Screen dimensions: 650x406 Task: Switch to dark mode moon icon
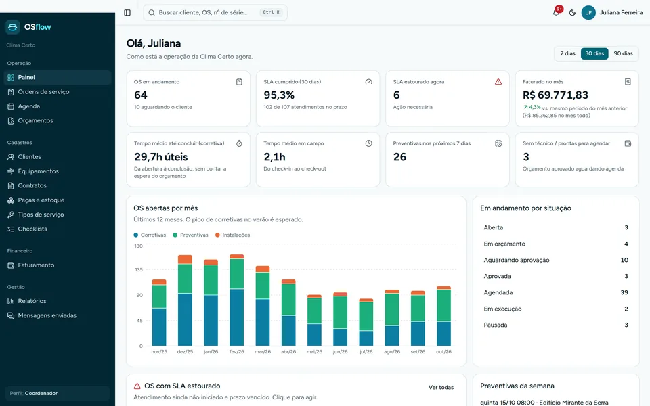[573, 12]
